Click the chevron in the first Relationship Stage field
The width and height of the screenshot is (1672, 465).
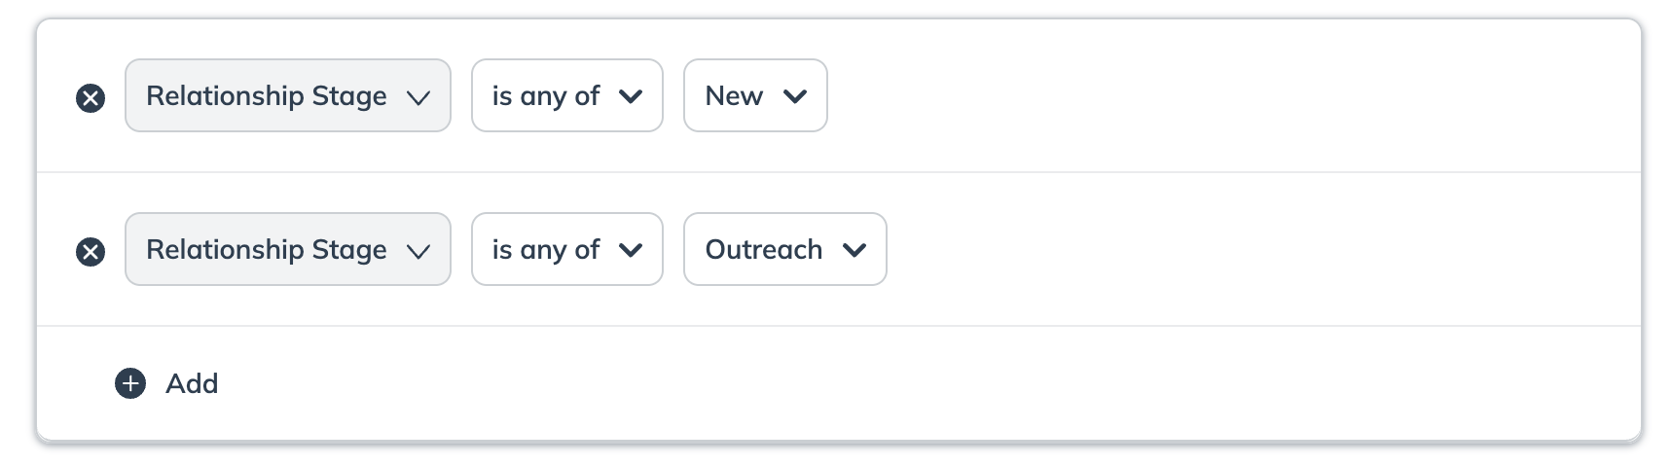pos(418,97)
